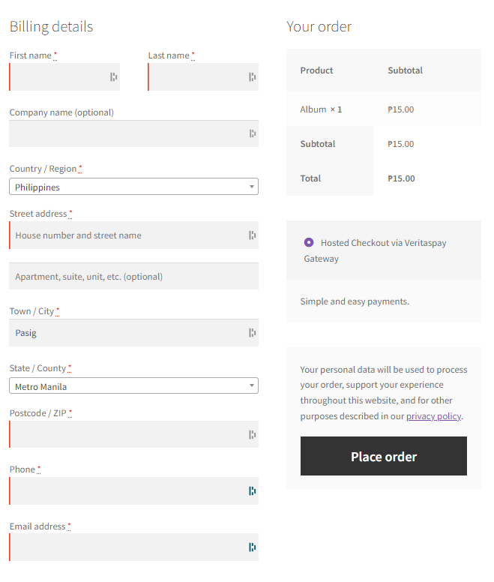Focus the Phone input field
The height and width of the screenshot is (582, 494).
[x=133, y=490]
